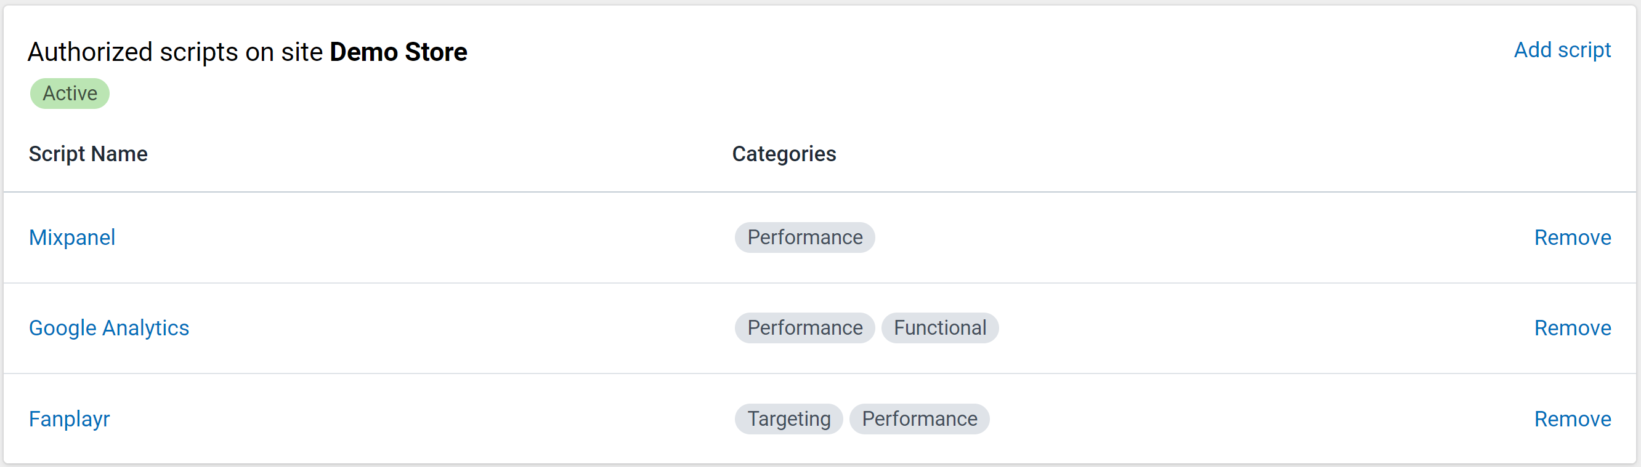Click Google Analytics' Functional category tag
This screenshot has width=1641, height=467.
coord(939,328)
